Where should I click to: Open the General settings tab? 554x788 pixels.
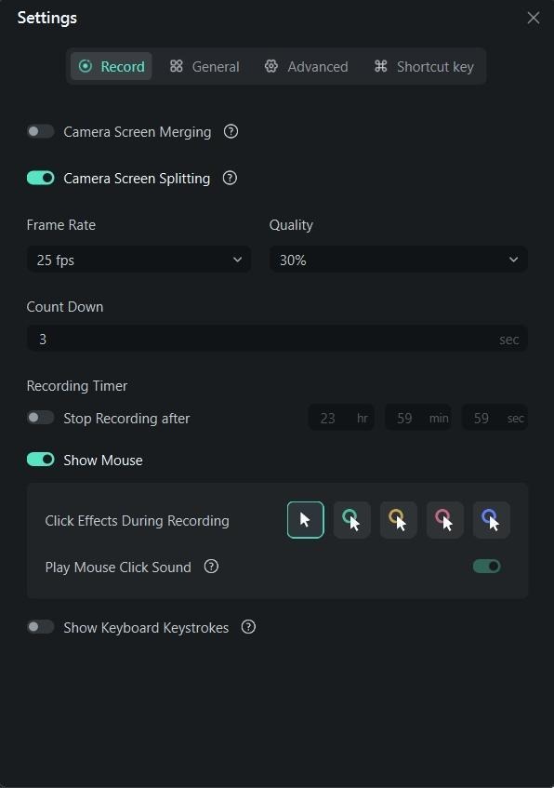click(x=204, y=66)
